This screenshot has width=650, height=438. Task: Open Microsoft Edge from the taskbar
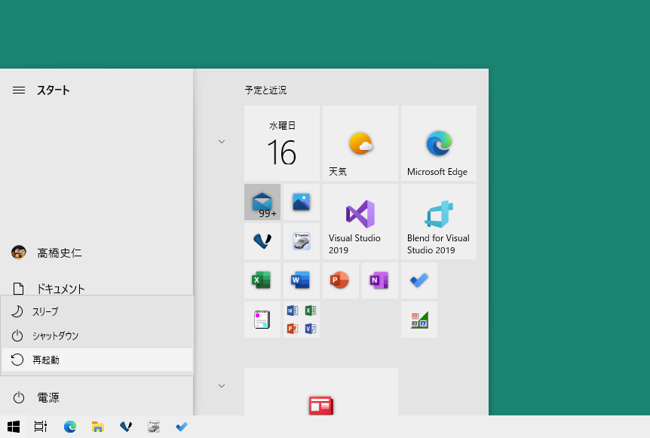coord(70,427)
